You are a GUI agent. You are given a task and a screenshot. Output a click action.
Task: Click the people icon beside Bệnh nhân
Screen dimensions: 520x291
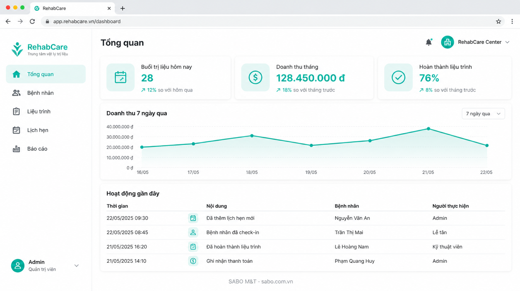click(16, 93)
